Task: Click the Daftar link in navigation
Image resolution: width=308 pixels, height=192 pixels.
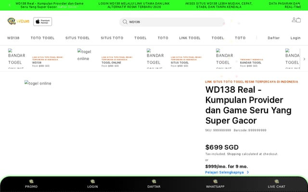Action: coord(274,38)
